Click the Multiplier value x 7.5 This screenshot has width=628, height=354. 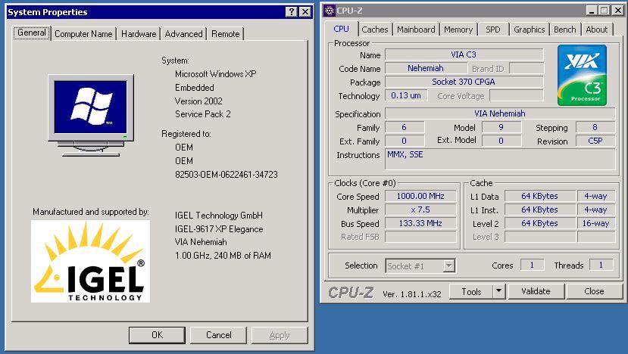coord(420,210)
